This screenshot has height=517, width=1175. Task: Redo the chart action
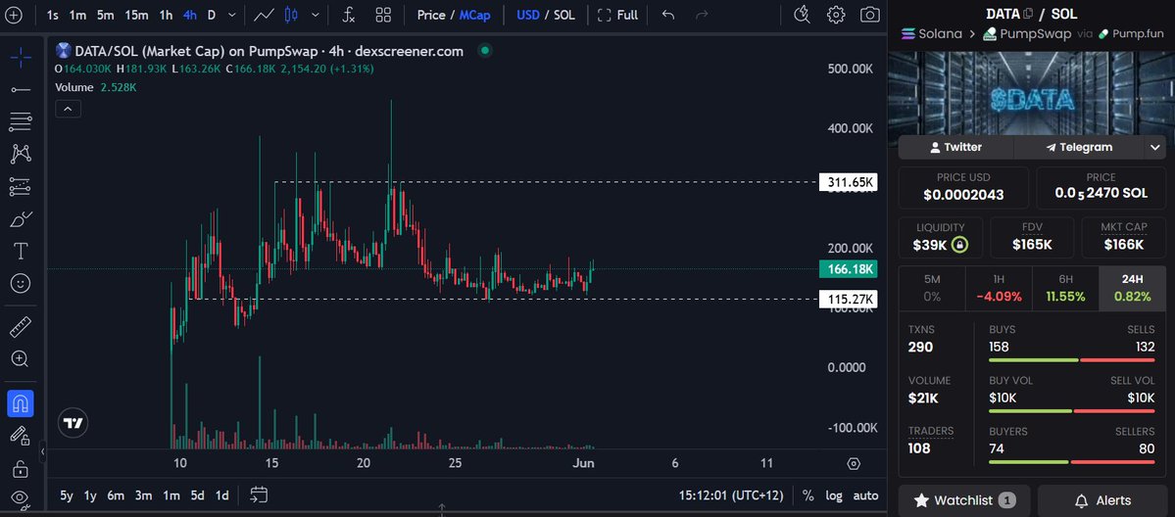point(702,15)
